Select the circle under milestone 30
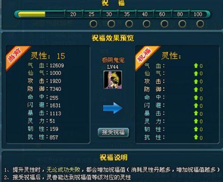223x182 pixels. [x=111, y=24]
